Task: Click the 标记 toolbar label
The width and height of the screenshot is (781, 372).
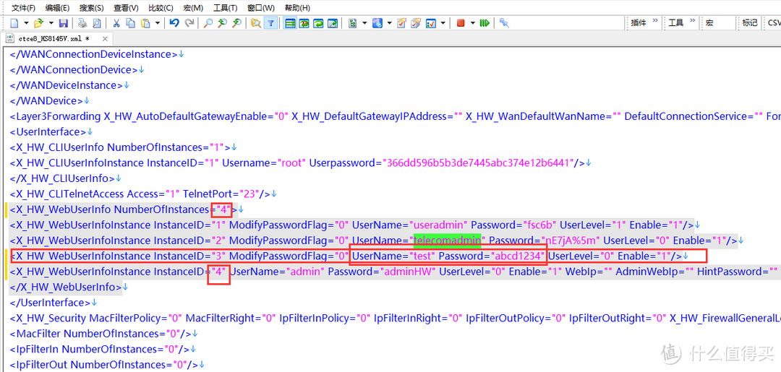Action: click(749, 23)
